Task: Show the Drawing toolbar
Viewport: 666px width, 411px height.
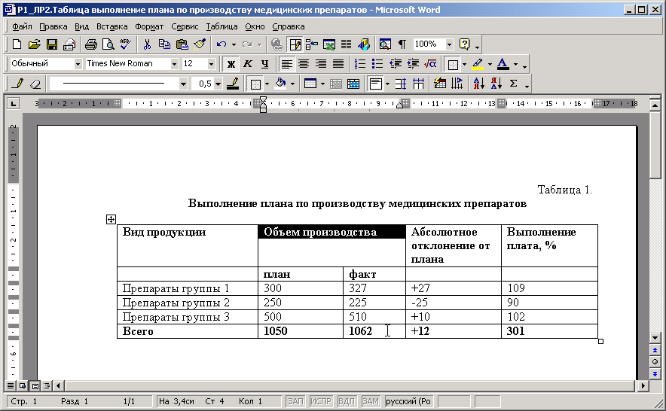Action: [x=364, y=44]
